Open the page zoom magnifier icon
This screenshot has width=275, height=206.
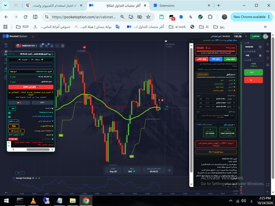pyautogui.click(x=122, y=17)
